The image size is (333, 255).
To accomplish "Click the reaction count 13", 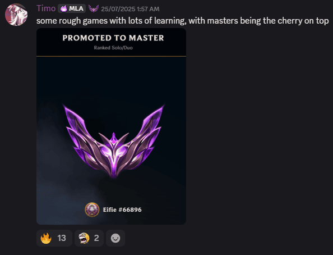I will coord(62,238).
